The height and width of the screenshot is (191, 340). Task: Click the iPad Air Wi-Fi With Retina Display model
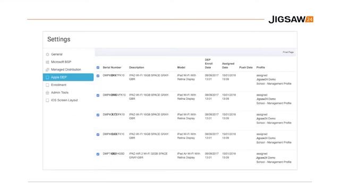(189, 155)
